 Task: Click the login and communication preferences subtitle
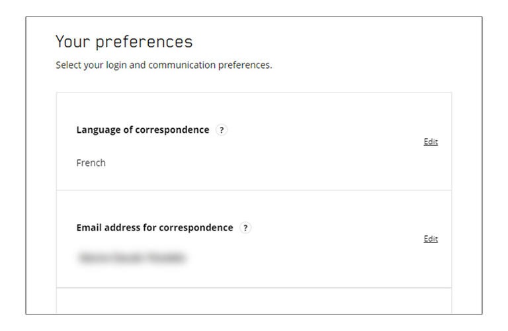tap(163, 65)
